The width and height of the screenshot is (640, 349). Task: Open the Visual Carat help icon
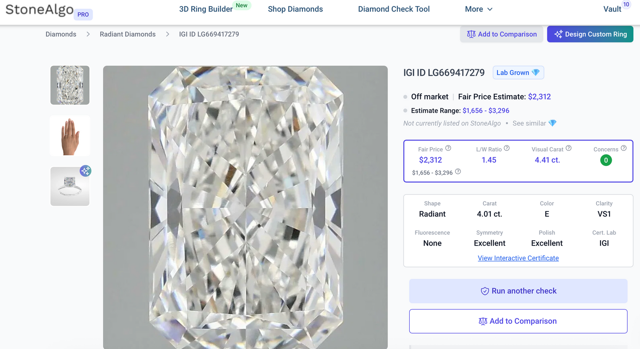point(568,148)
